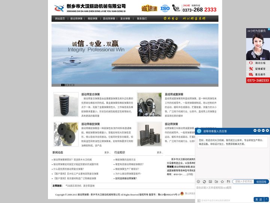The height and width of the screenshot is (203, 270).
Task: Select banner slide indicator 3
Action: pyautogui.click(x=72, y=85)
